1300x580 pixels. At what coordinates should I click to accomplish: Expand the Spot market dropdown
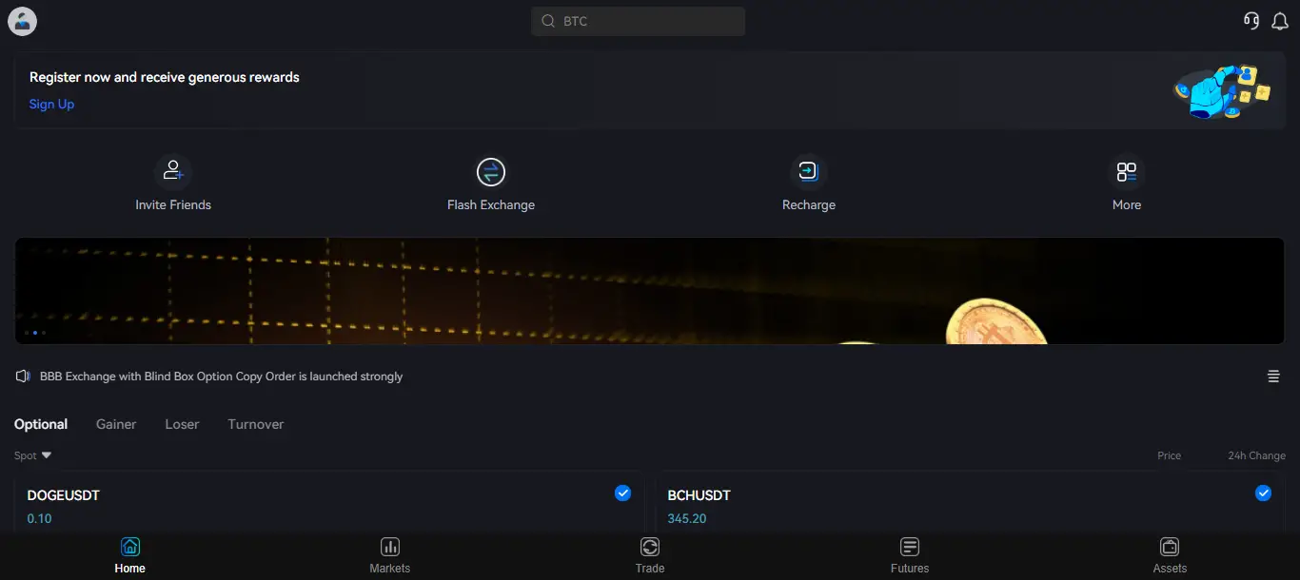point(31,455)
